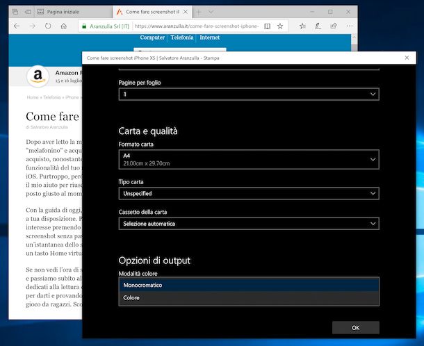Expand Cassetto della carta dropdown
The width and height of the screenshot is (424, 346).
(250, 224)
